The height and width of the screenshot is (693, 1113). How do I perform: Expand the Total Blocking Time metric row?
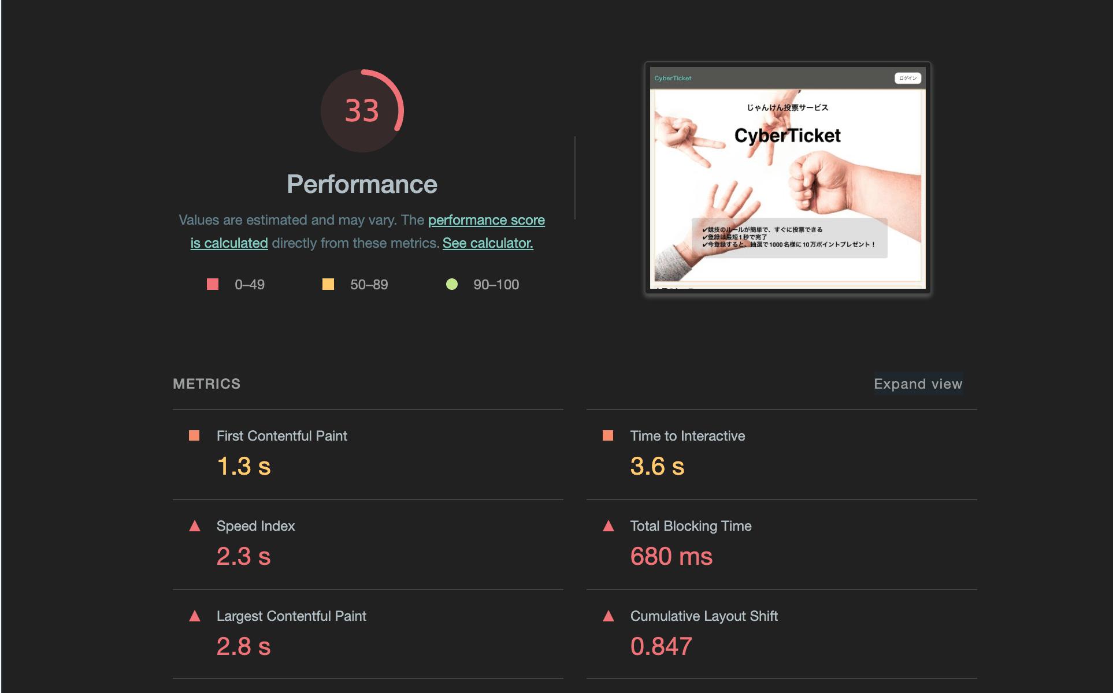(x=691, y=526)
